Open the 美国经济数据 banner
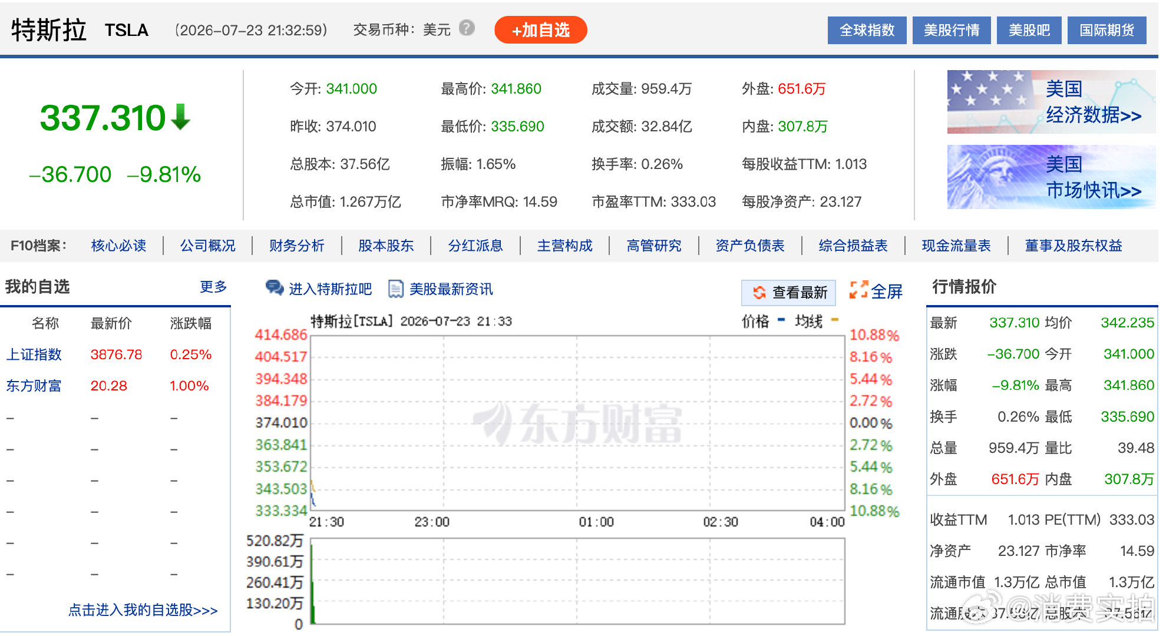Image resolution: width=1166 pixels, height=636 pixels. (x=1051, y=102)
